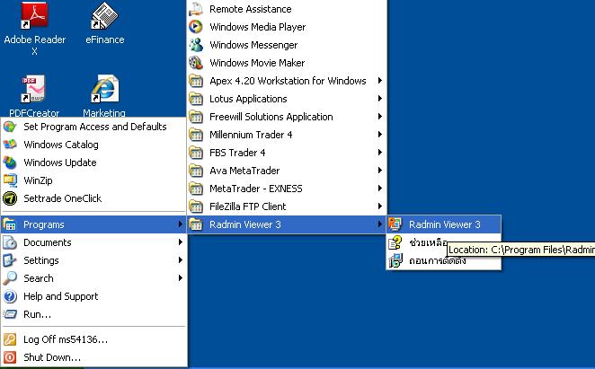595x369 pixels.
Task: Click the Windows Media Player icon
Action: (x=196, y=27)
